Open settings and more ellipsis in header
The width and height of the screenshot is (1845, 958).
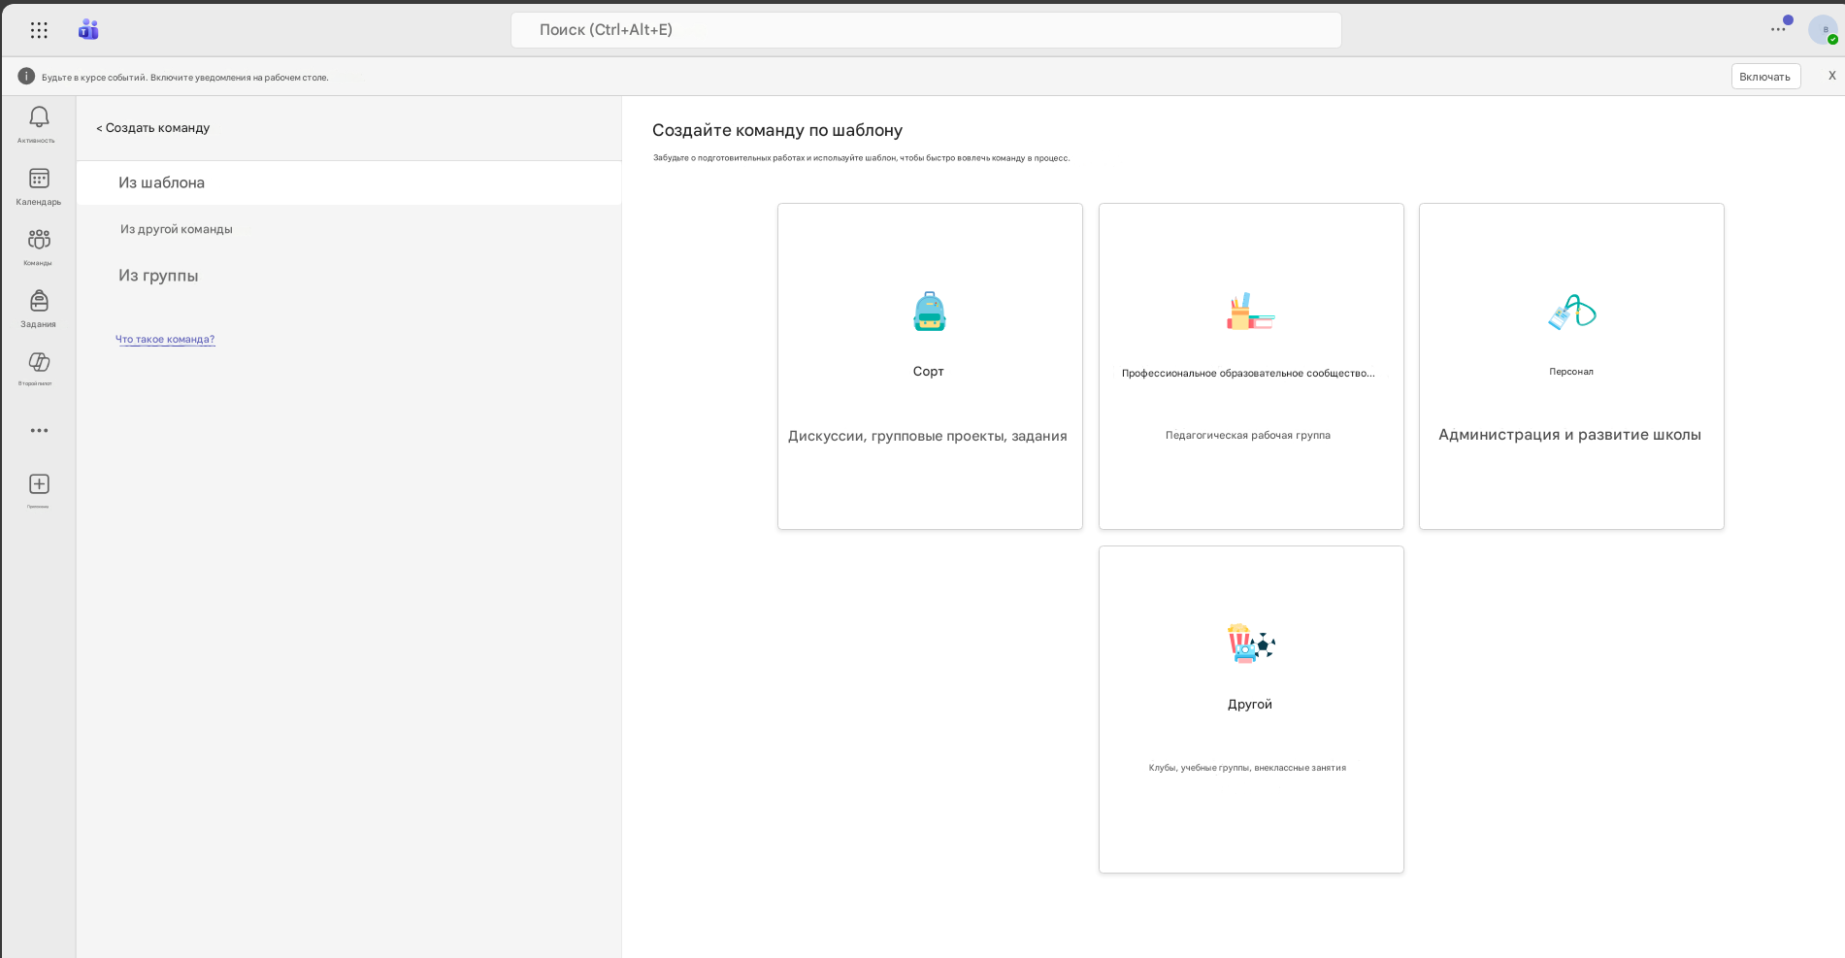pos(1777,29)
